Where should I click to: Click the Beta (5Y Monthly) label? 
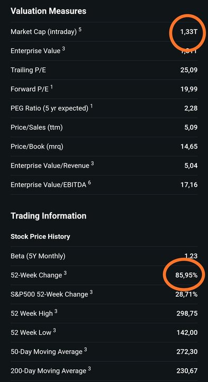click(x=38, y=256)
